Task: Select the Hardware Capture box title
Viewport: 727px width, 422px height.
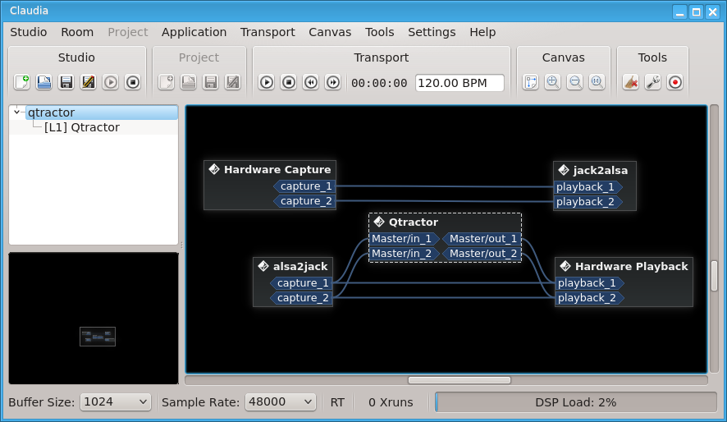Action: 277,170
